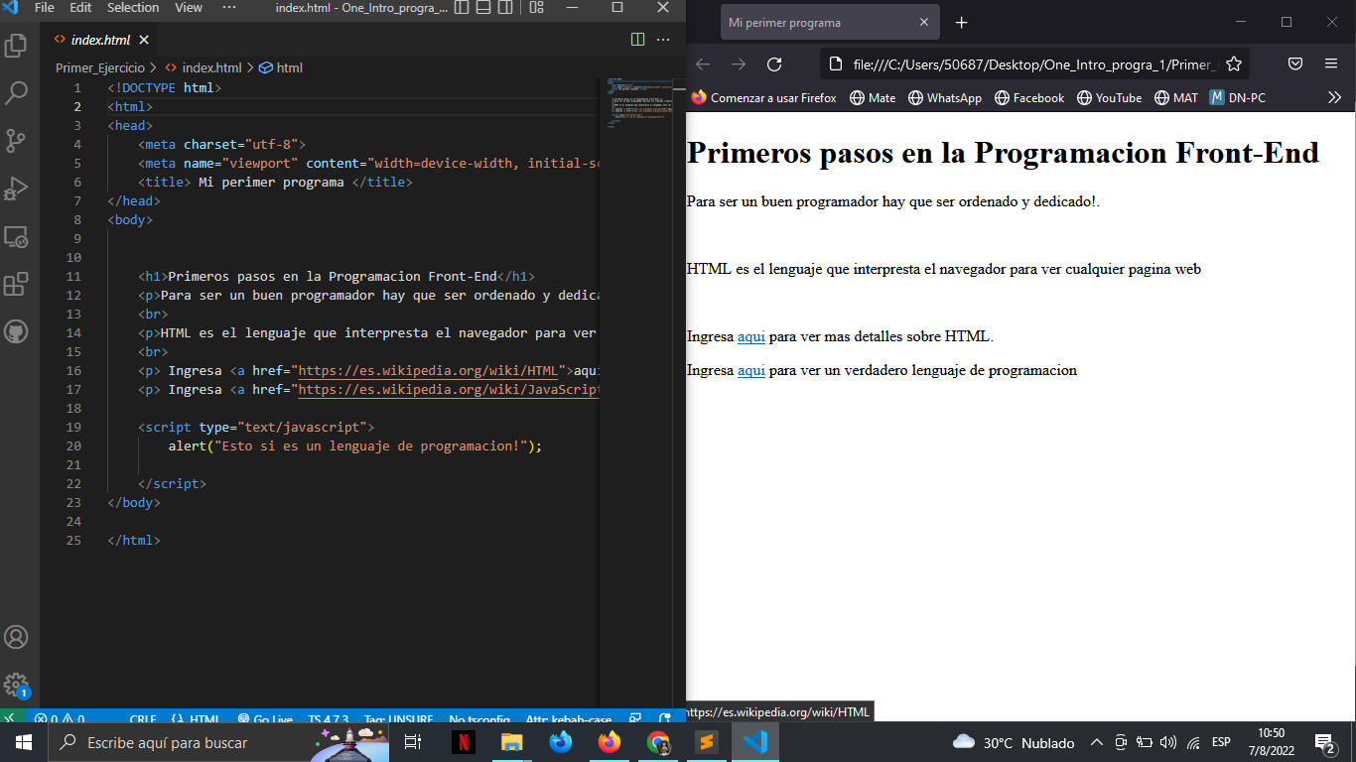Go back in the Firefox window
The width and height of the screenshot is (1356, 762).
point(703,64)
